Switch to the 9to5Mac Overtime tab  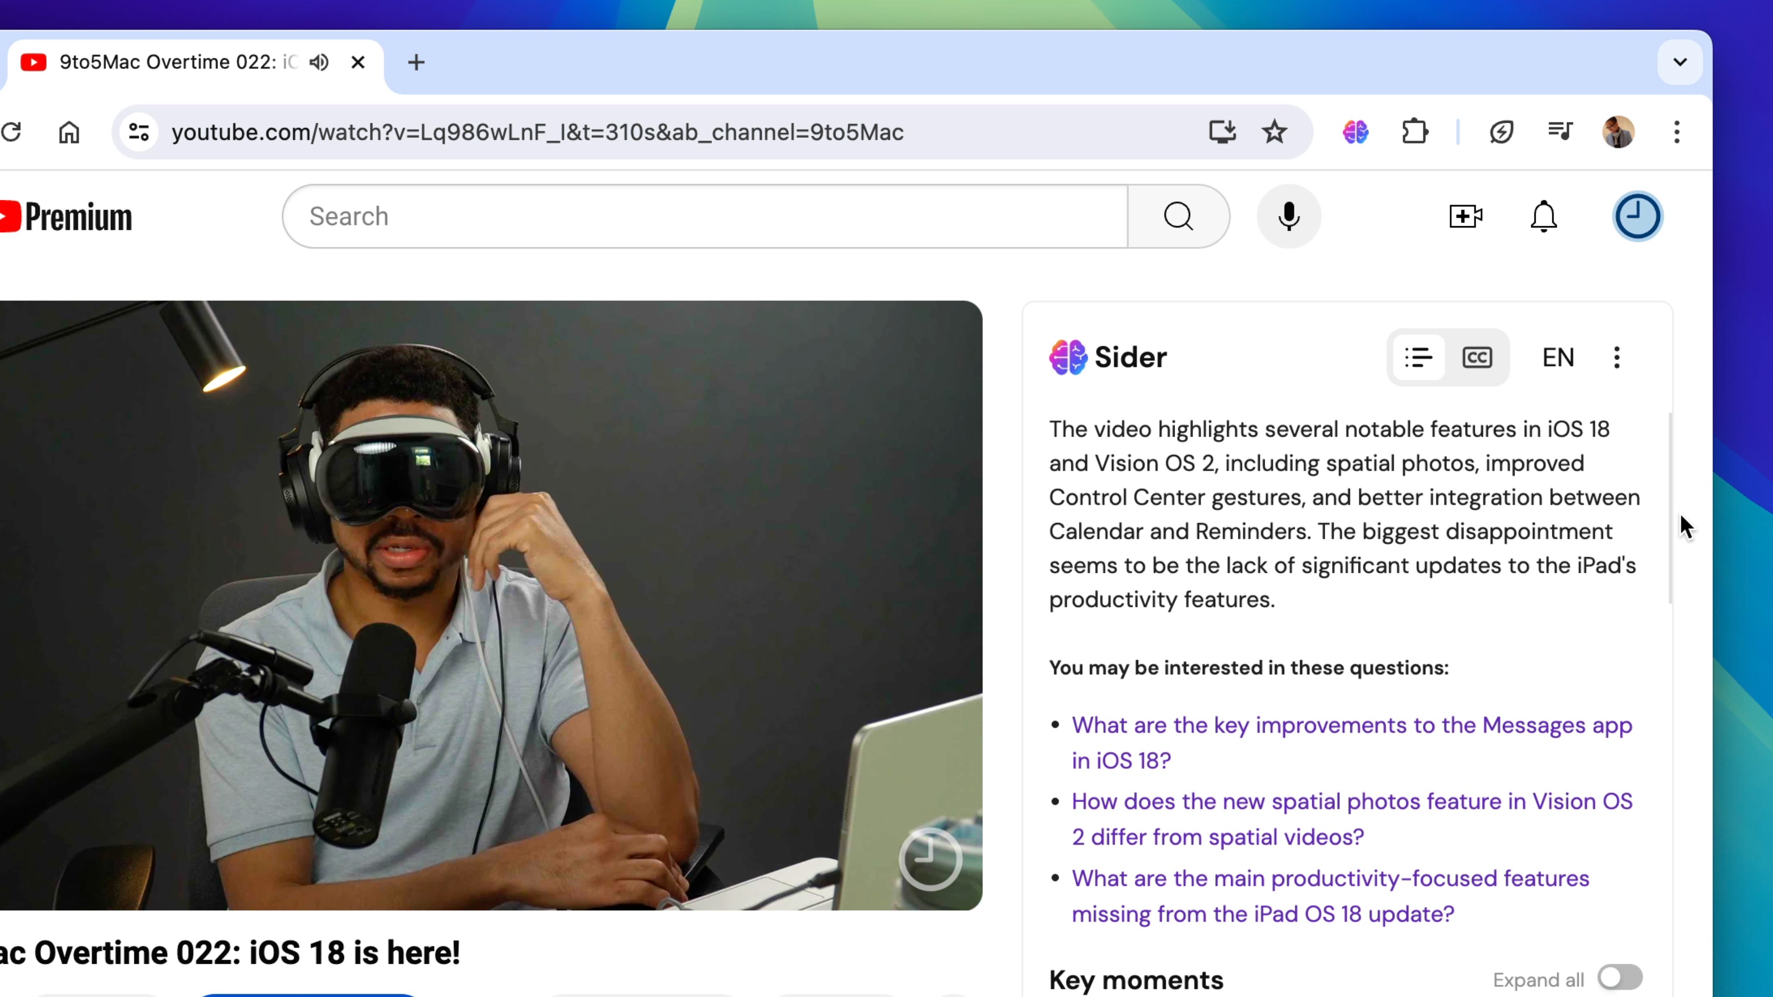[172, 62]
